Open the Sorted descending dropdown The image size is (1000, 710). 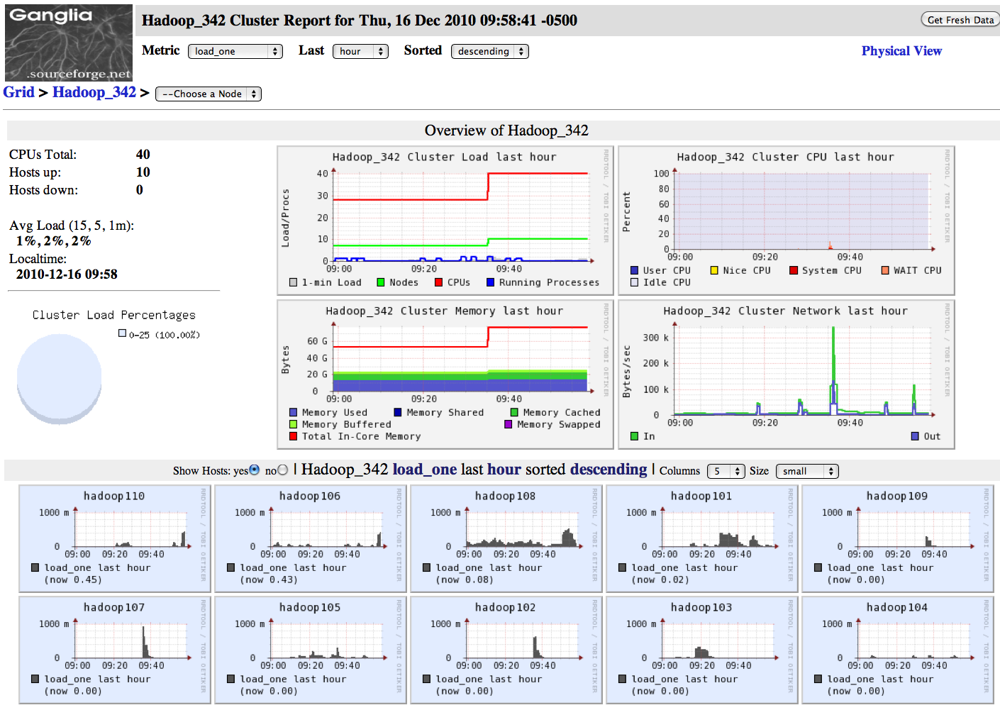490,51
